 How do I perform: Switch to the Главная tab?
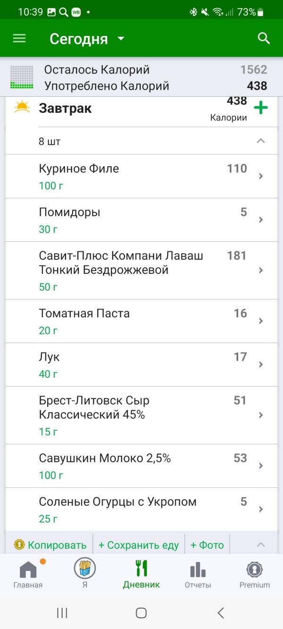pos(28,574)
